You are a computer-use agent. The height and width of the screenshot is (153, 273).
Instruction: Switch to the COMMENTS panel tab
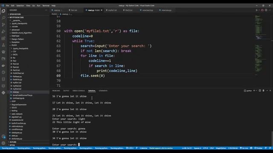pyautogui.click(x=103, y=91)
